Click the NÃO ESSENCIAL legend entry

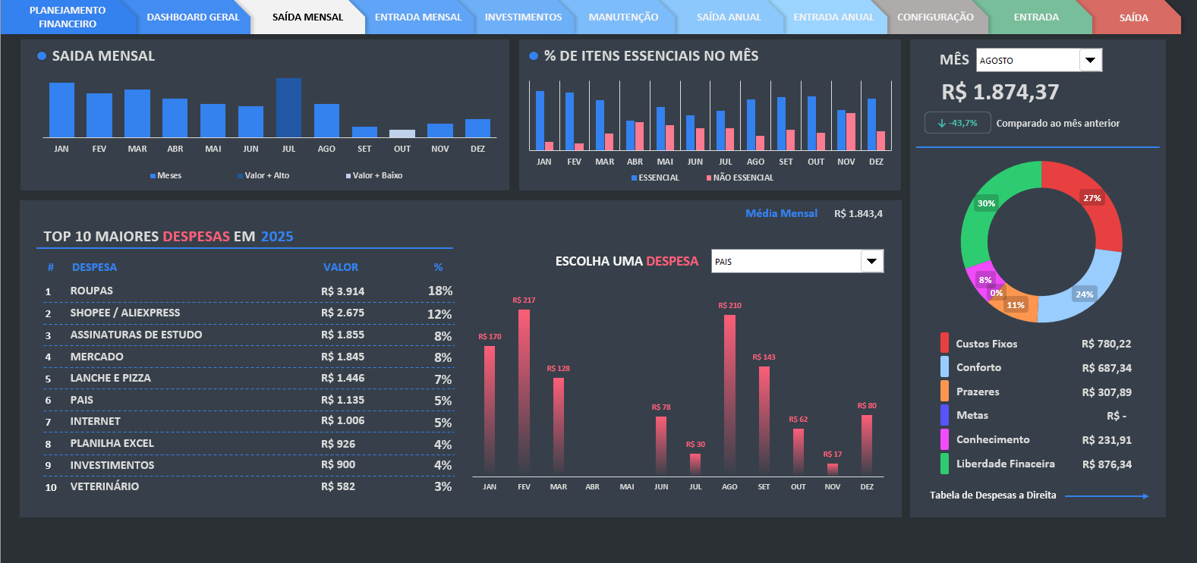[740, 178]
